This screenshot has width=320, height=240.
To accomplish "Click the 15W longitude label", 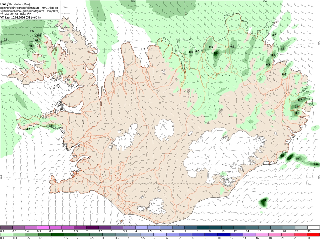I will pos(265,1).
